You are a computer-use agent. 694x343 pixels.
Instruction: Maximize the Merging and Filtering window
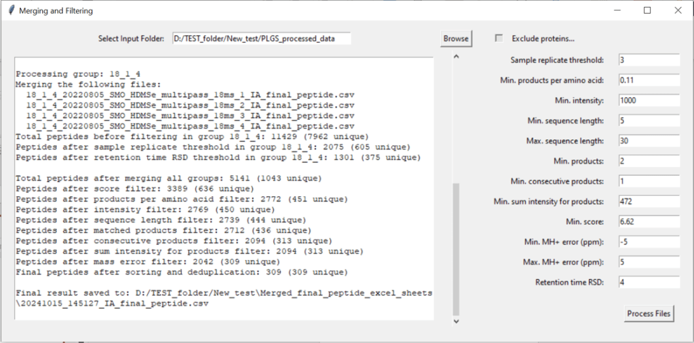pos(647,11)
